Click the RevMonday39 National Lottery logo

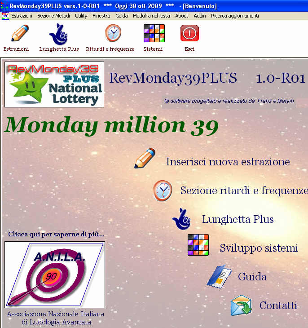(x=54, y=84)
